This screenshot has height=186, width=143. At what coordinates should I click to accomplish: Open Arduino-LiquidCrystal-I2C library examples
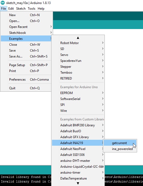click(78, 167)
